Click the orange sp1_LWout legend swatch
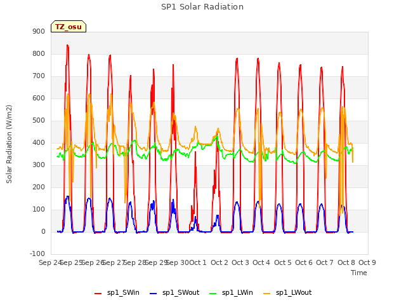 [x=266, y=294]
